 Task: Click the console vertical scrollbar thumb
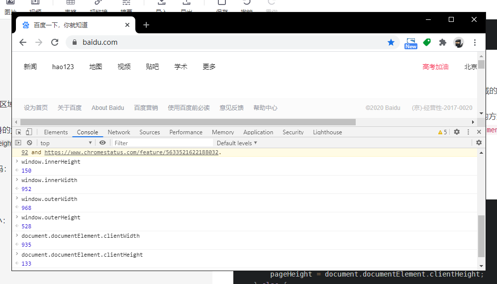(481, 236)
